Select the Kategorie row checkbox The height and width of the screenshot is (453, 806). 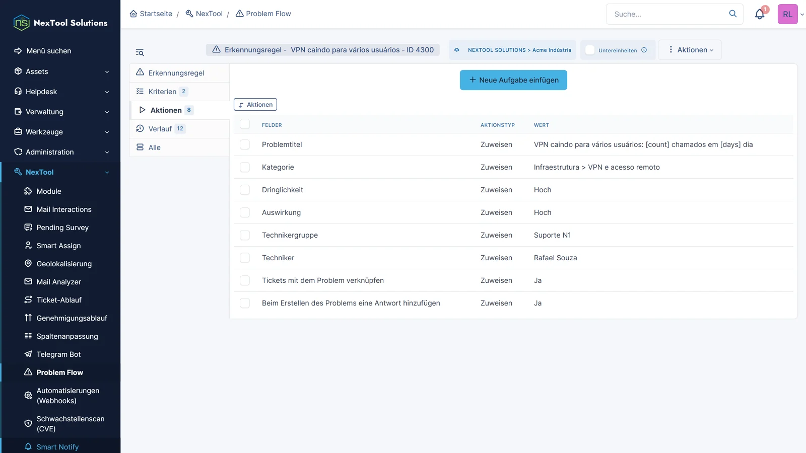(x=245, y=167)
